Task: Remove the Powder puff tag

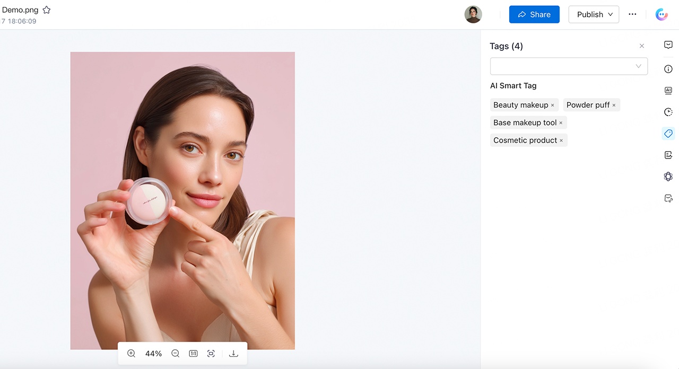Action: 614,106
